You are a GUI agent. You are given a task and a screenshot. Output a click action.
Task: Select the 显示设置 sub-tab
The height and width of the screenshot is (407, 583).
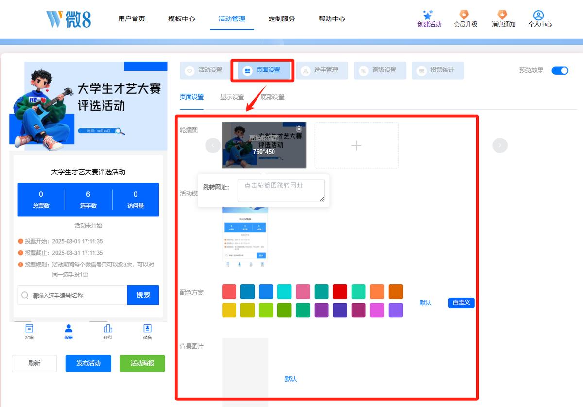[232, 97]
